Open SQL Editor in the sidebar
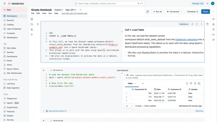Screen dimensions: 217x122 point(14,48)
